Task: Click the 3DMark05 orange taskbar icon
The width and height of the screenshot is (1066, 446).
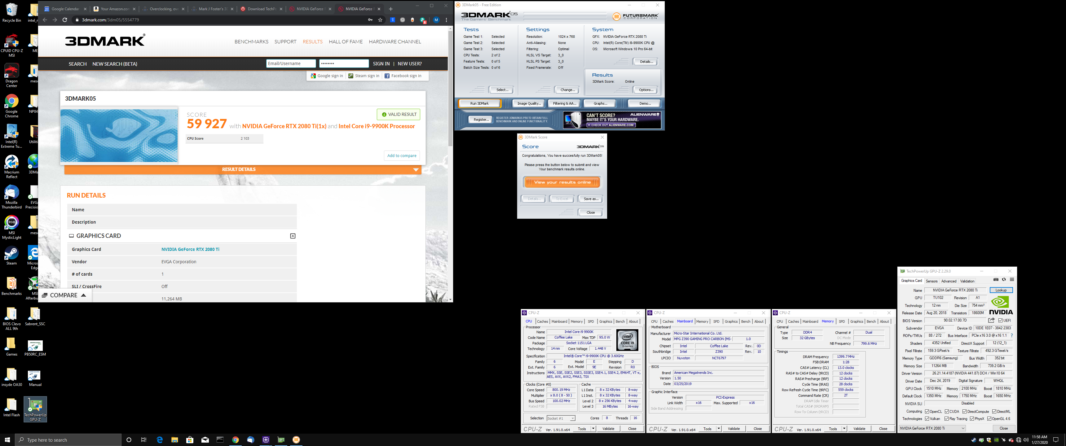Action: pos(296,440)
